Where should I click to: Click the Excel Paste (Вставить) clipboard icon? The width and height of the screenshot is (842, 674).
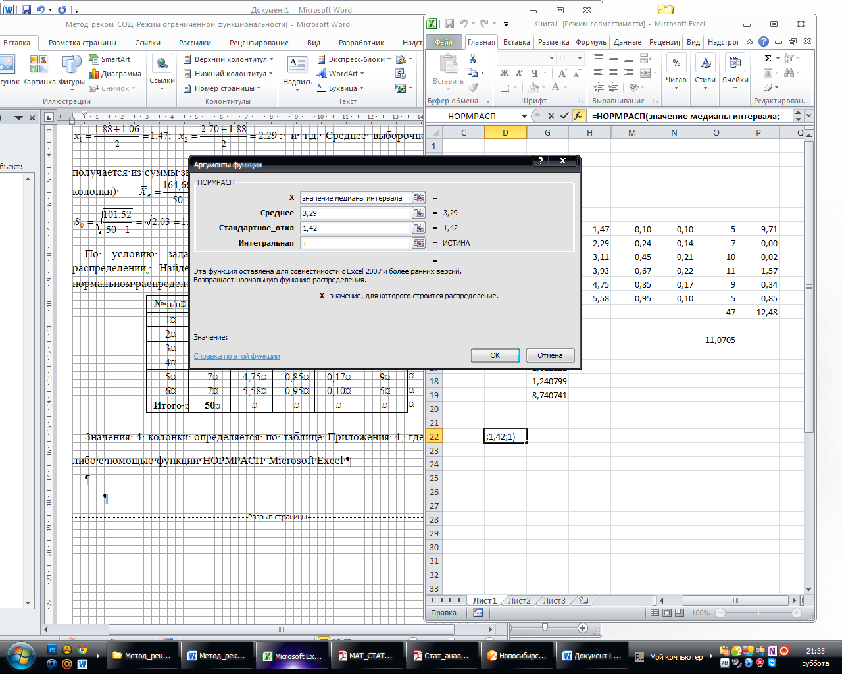[449, 65]
